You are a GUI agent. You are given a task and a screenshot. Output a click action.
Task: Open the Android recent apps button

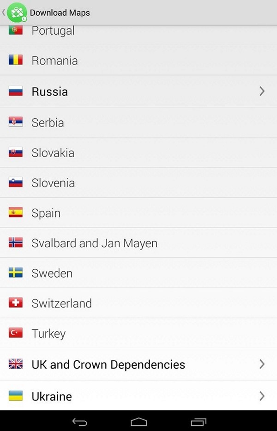click(199, 422)
